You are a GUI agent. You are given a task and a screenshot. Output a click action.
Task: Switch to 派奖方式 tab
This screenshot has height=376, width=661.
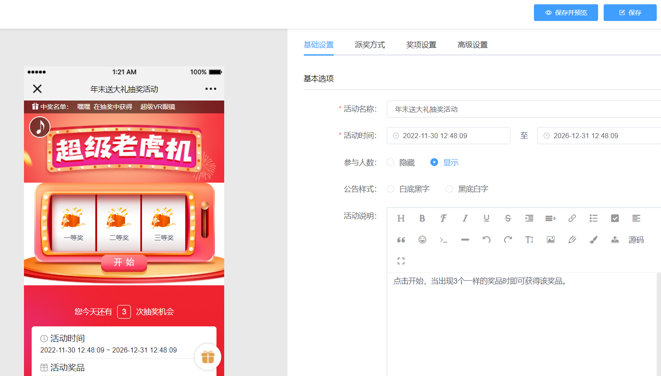coord(370,45)
